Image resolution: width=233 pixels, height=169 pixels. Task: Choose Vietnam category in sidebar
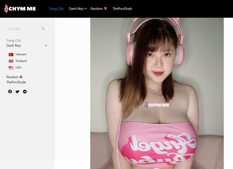coord(21,54)
